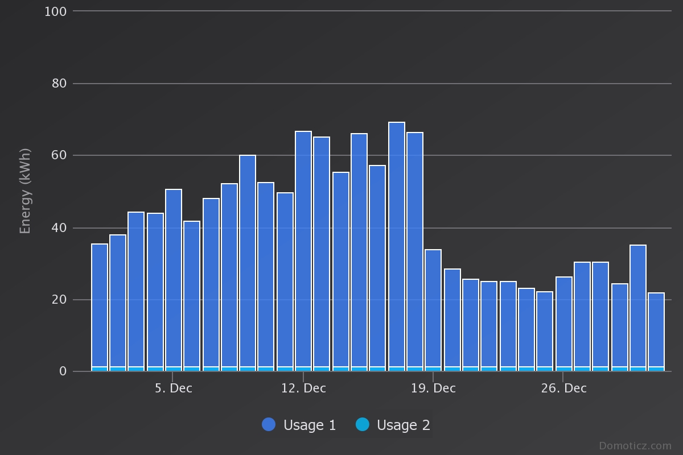Click the last bar of the month
The image size is (683, 455).
click(x=656, y=330)
